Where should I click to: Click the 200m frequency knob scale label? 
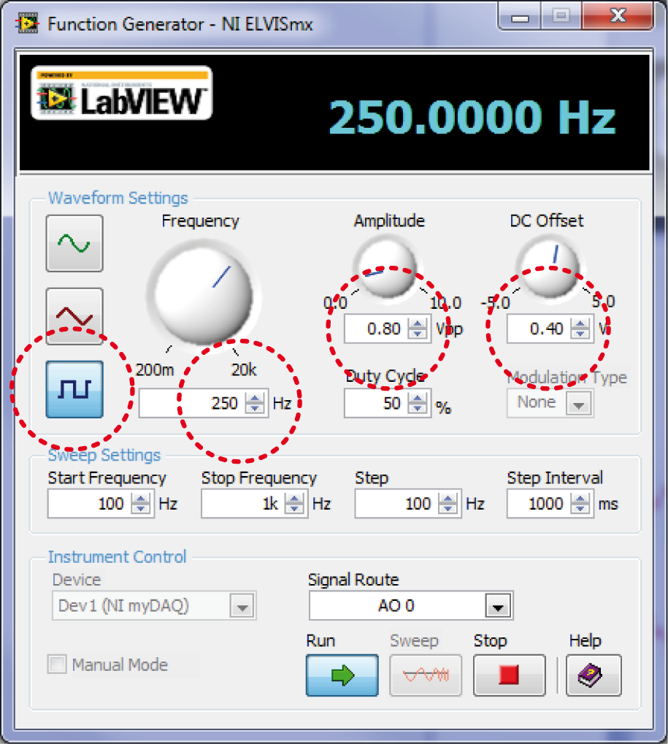[155, 369]
